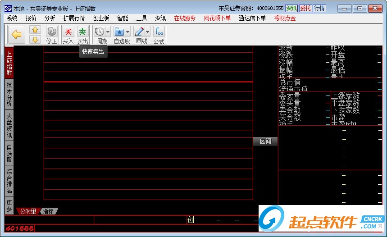
Task: Click the 区间 button
Action: click(x=265, y=141)
